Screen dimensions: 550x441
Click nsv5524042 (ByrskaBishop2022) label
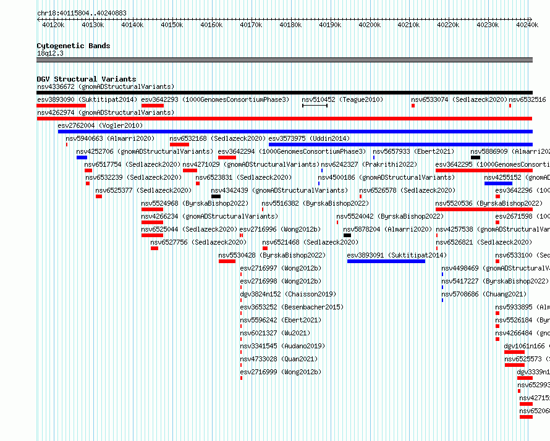point(390,216)
